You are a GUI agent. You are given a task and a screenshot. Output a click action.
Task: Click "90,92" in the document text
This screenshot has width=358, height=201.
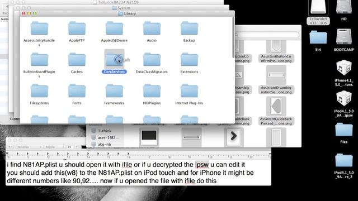(x=81, y=181)
